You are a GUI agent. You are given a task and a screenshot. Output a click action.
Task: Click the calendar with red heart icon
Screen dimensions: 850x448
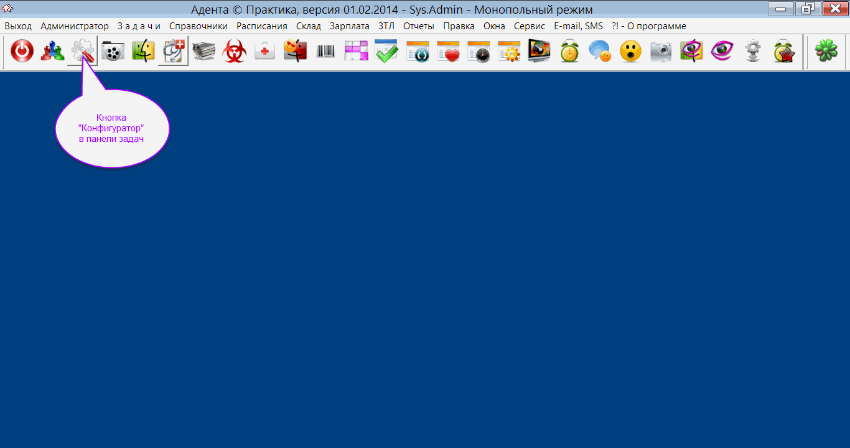click(x=447, y=52)
